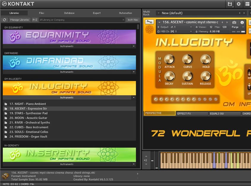Expand In.Serenity Instruments dropdown arrow

point(134,164)
